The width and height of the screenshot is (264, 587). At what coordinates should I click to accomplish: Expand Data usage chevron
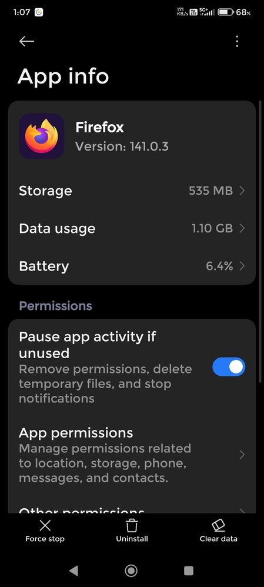[x=242, y=228]
